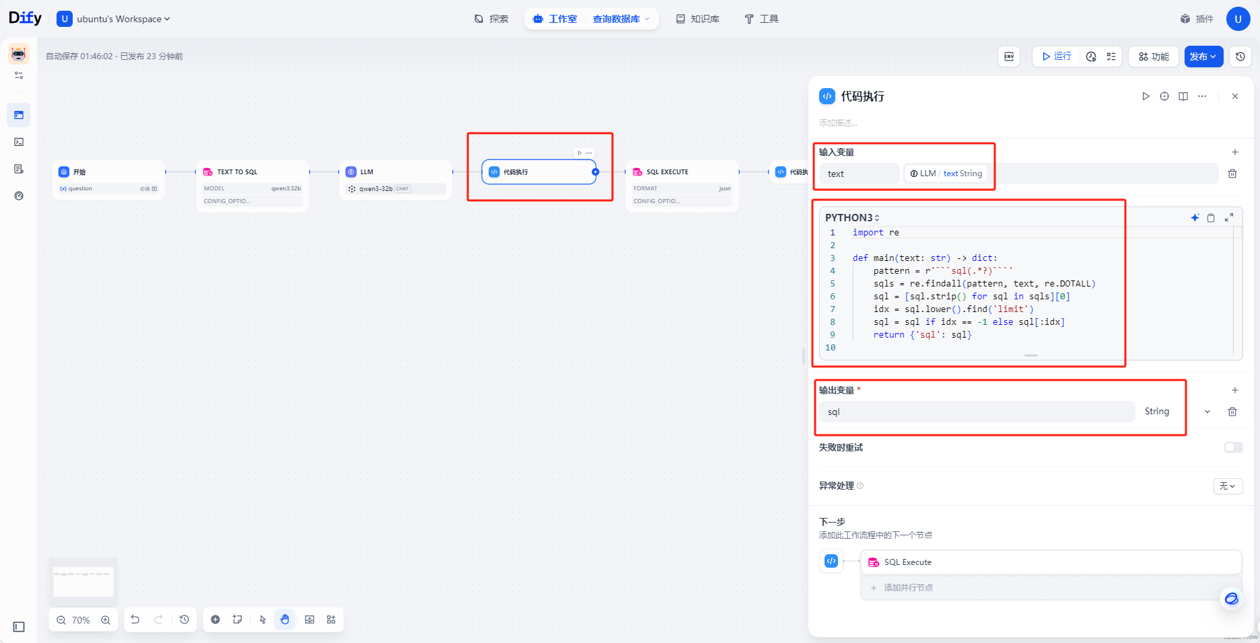Open the 70% zoom level menu
This screenshot has height=643, width=1260.
(81, 620)
